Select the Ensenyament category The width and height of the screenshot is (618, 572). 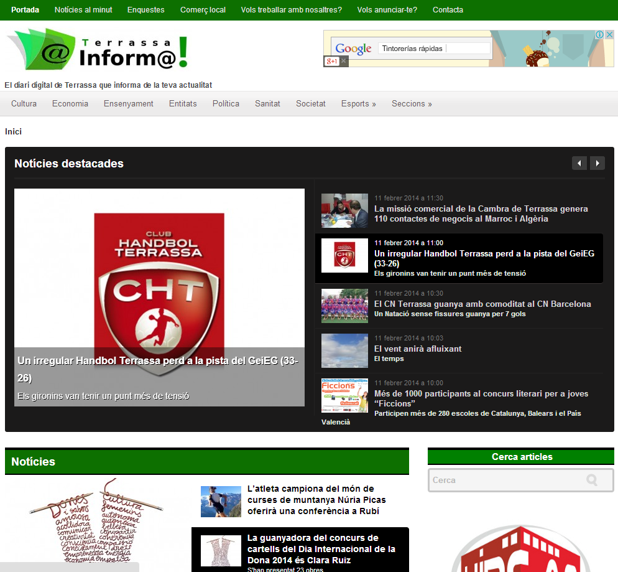(x=129, y=104)
